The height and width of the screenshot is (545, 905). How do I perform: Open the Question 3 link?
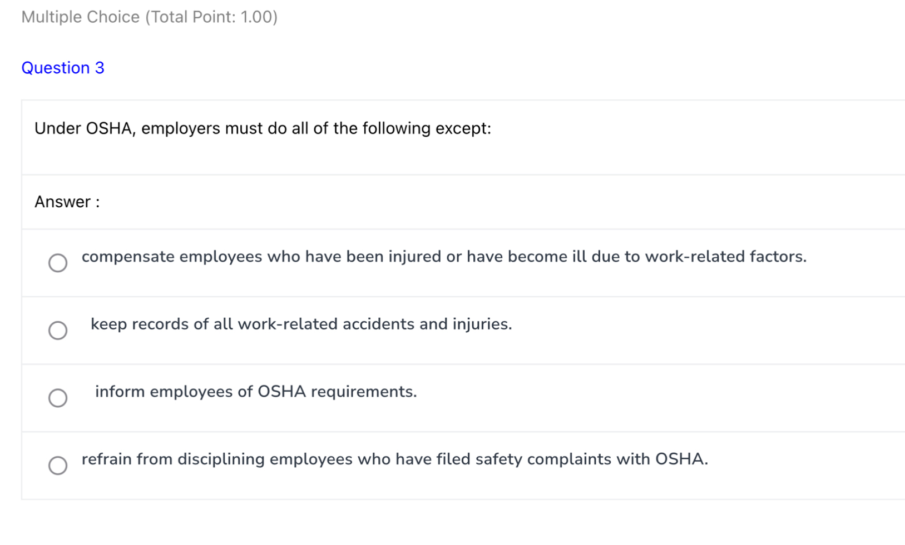click(62, 68)
